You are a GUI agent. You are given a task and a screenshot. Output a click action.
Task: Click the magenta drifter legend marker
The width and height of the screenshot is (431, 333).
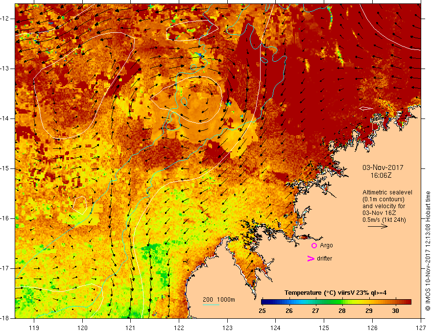point(311,259)
